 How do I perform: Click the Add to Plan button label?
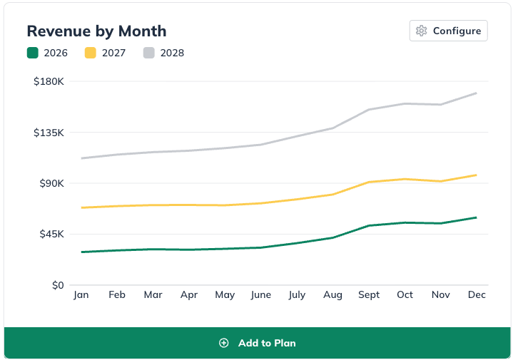[x=267, y=343]
